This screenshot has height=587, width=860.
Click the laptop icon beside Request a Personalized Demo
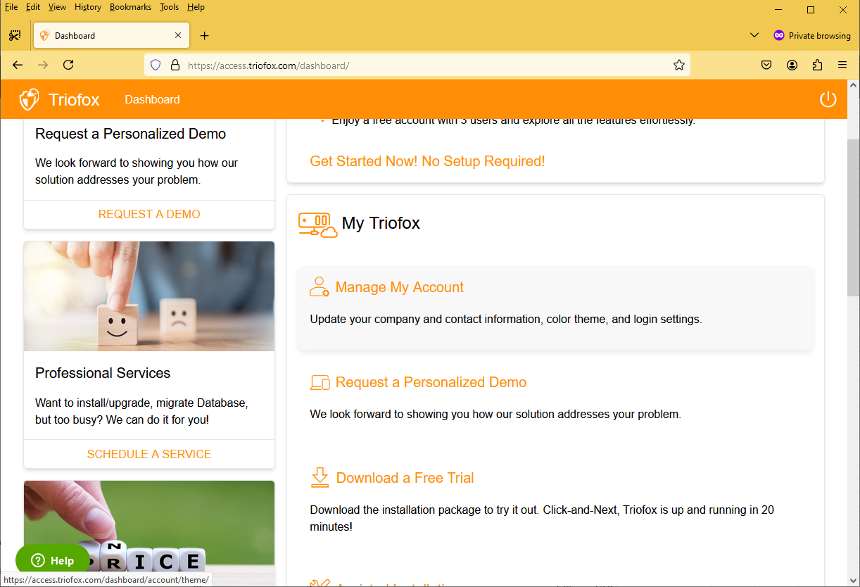click(x=320, y=382)
